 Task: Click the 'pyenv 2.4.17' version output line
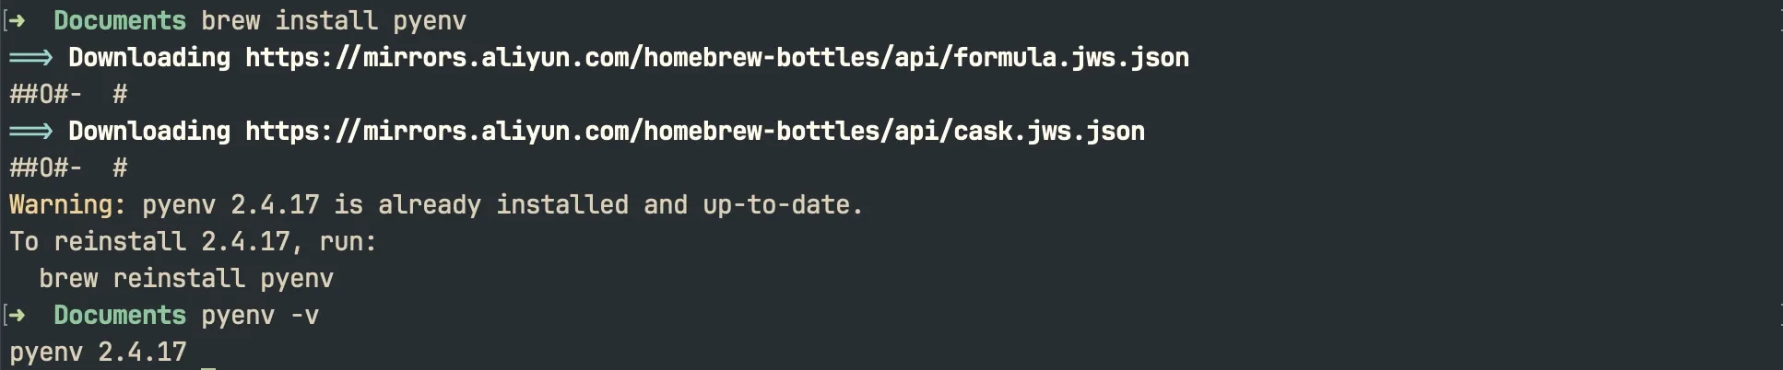(98, 352)
